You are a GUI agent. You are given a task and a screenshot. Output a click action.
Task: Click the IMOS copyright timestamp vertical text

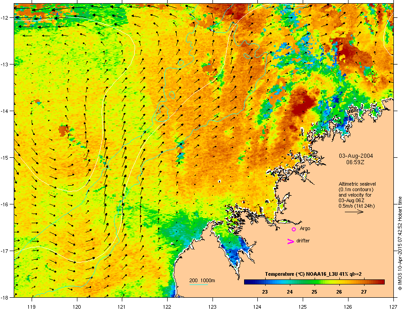(400, 243)
